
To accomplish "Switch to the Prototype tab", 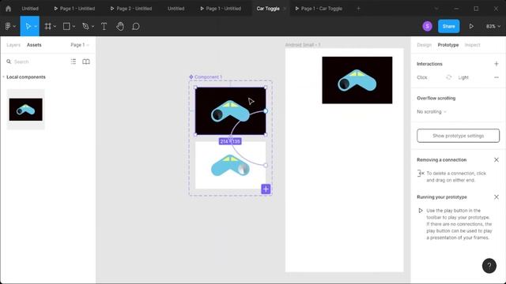I will [x=448, y=45].
